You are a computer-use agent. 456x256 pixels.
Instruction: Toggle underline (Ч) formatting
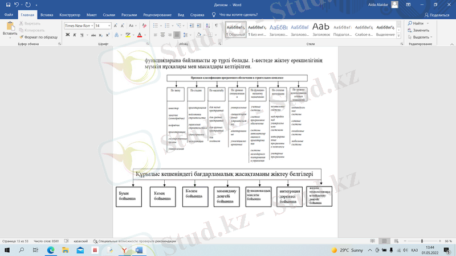82,35
